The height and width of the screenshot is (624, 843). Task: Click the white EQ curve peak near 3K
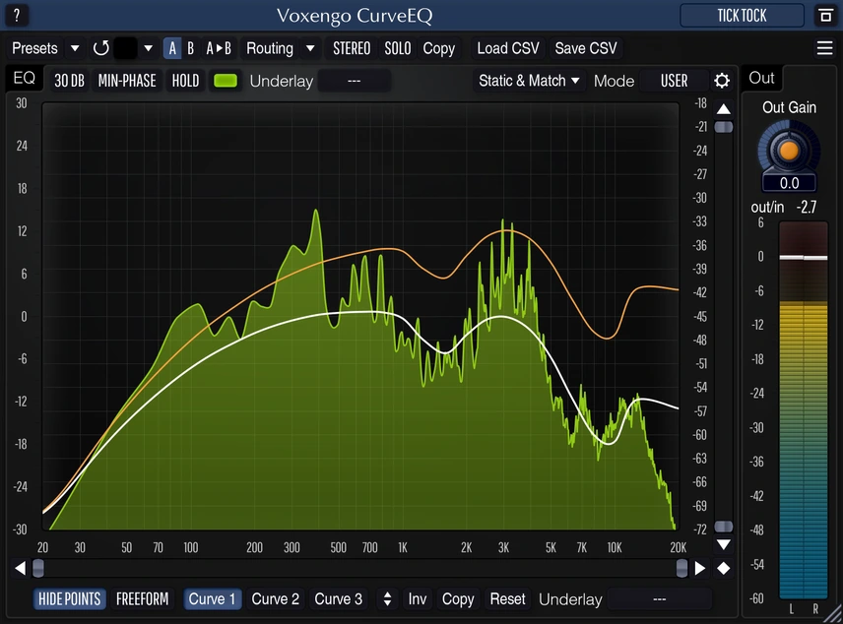click(x=501, y=317)
